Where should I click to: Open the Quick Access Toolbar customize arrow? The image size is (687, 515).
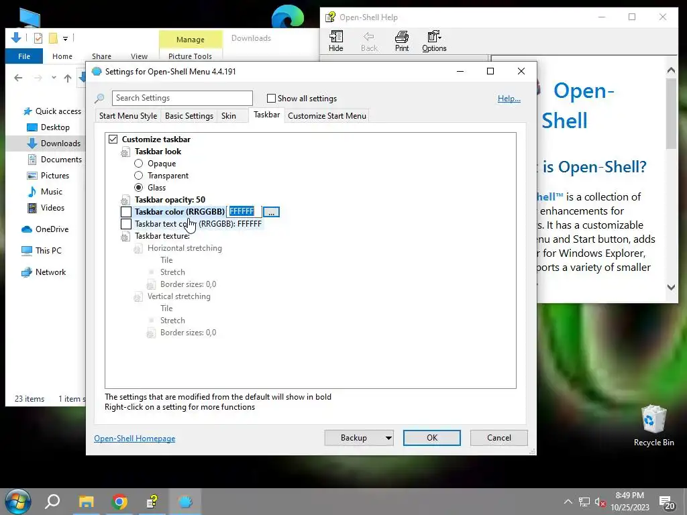pyautogui.click(x=65, y=38)
